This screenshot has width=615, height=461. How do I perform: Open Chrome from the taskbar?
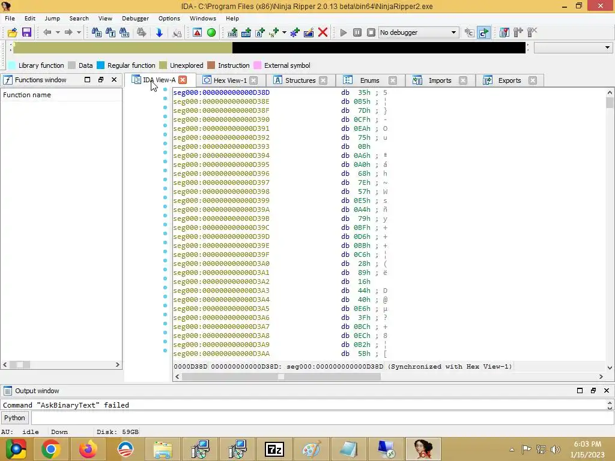coord(50,449)
